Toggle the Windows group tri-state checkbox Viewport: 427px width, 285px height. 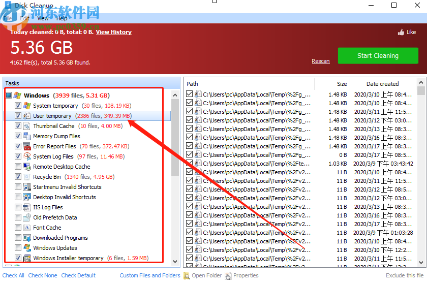pos(9,96)
